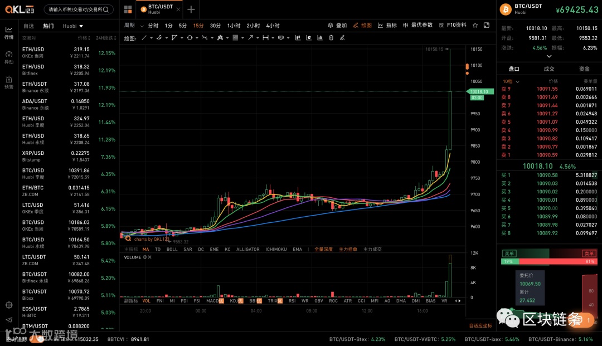602x346 pixels.
Task: Select the Fibonacci lines drawing tool
Action: (235, 37)
